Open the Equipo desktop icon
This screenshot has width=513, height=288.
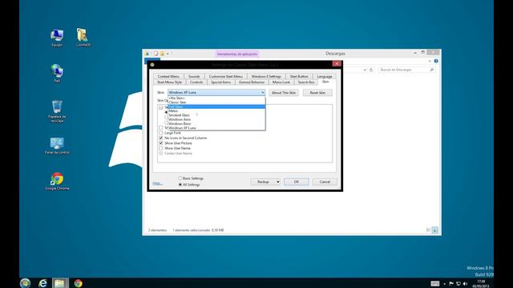pos(57,38)
